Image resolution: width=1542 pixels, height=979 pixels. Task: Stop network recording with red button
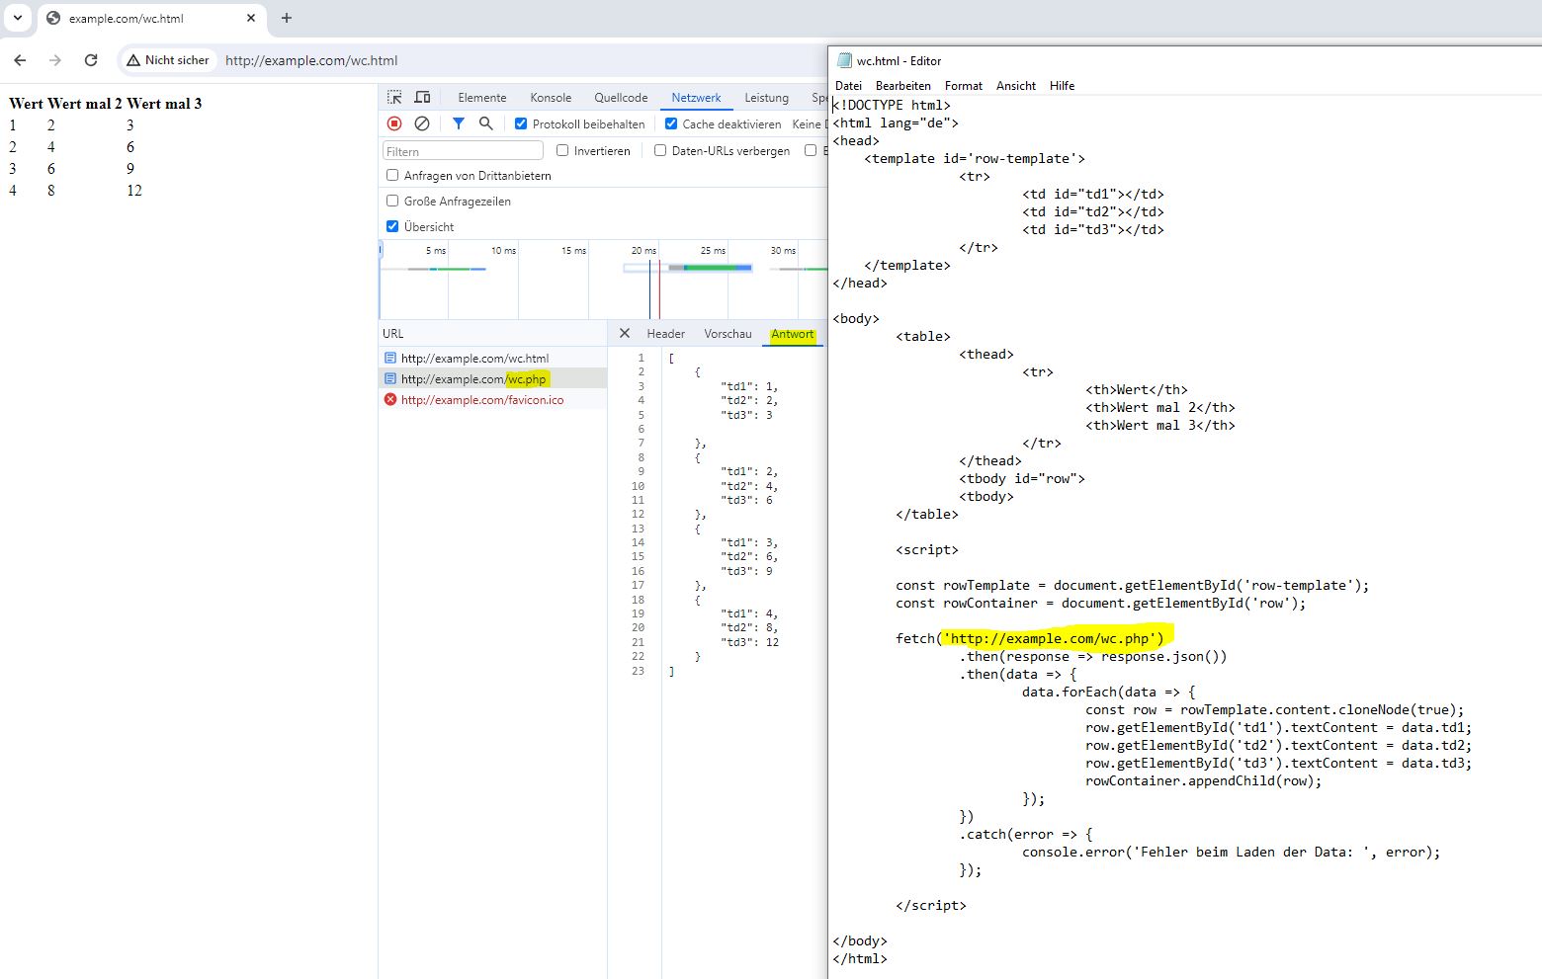(394, 123)
